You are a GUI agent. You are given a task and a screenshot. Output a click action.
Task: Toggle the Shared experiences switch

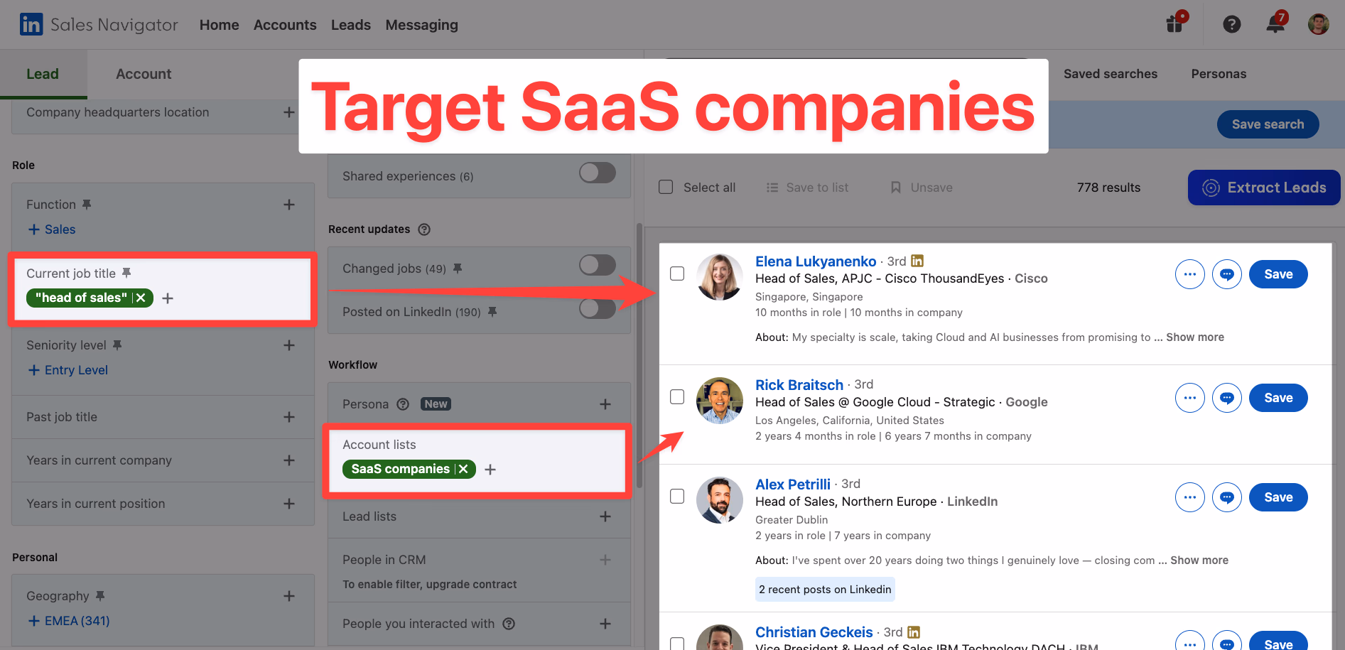(x=598, y=173)
